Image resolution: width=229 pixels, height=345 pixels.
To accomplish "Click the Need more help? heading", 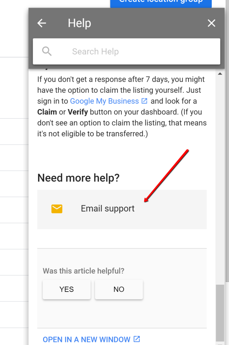I will [x=78, y=178].
